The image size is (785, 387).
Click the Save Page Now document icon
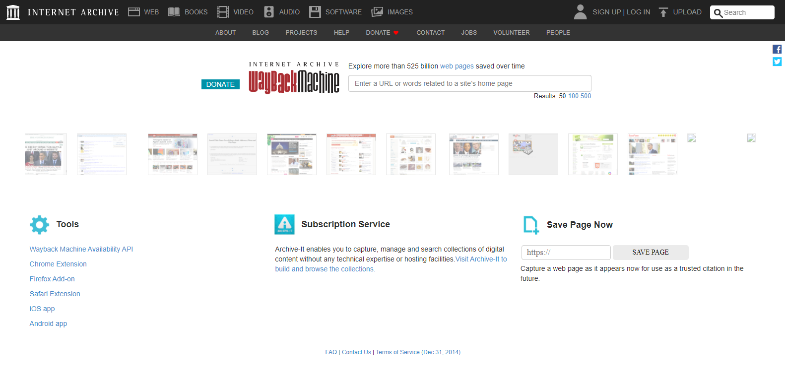coord(531,225)
